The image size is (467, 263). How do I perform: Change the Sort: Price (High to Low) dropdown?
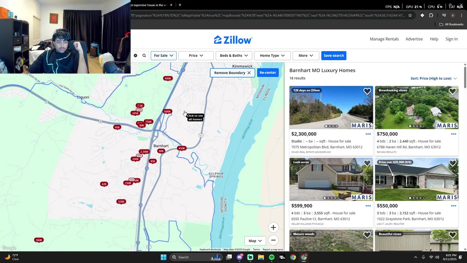434,79
